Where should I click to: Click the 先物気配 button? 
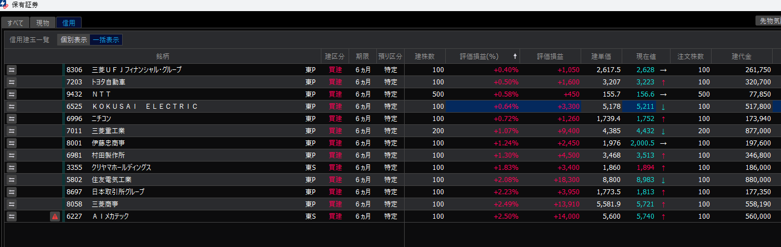(768, 21)
